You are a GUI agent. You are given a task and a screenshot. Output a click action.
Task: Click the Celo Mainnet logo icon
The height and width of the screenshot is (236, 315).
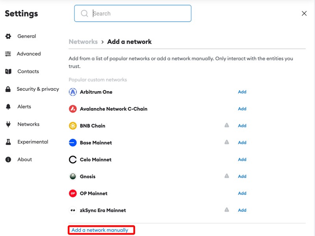tap(72, 160)
